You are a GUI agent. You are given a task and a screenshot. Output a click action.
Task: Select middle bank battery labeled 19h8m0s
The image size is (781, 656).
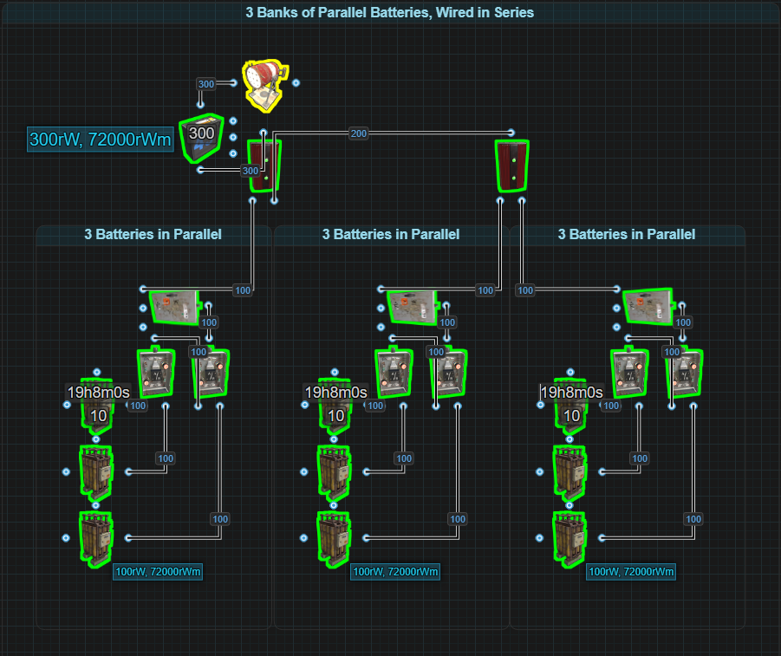coord(335,406)
